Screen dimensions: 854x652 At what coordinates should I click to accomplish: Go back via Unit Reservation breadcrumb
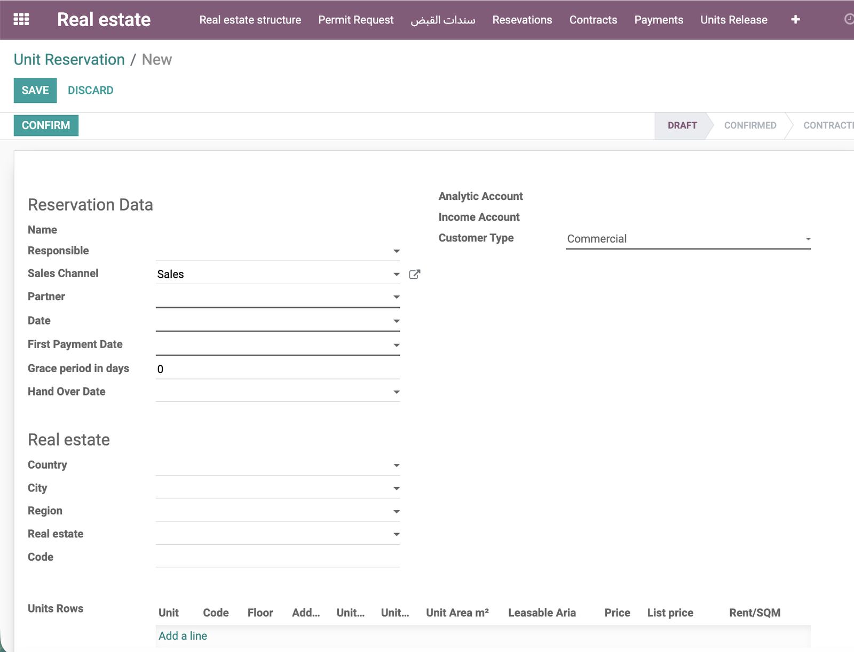pyautogui.click(x=69, y=59)
